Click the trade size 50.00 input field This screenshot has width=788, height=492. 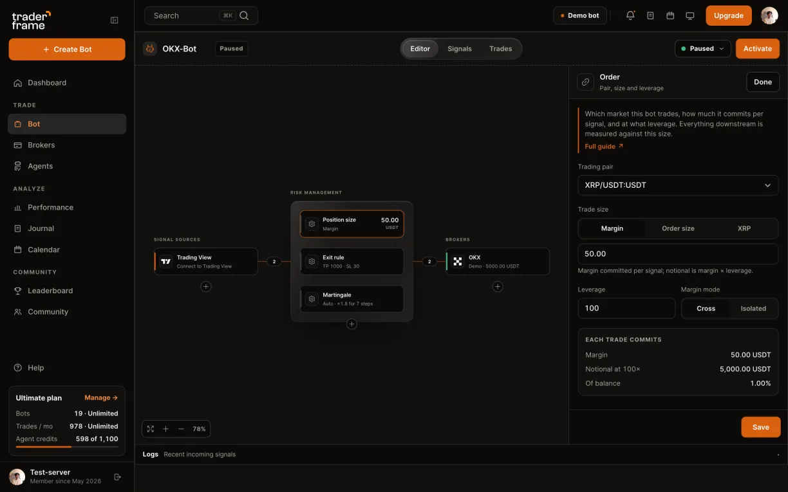tap(678, 254)
